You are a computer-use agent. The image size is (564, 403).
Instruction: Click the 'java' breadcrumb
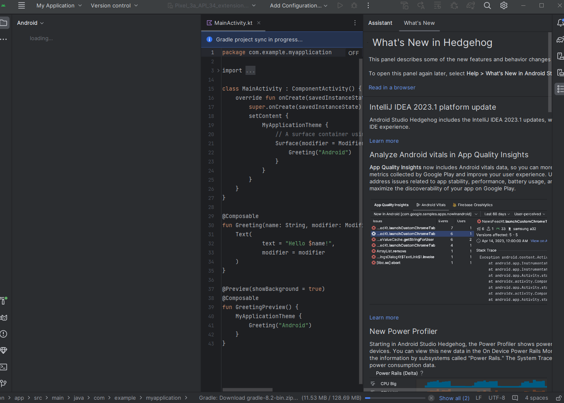tap(79, 398)
